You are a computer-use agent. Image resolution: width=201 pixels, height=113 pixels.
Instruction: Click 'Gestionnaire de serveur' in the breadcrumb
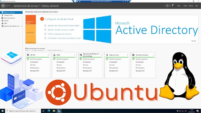pos(26,6)
